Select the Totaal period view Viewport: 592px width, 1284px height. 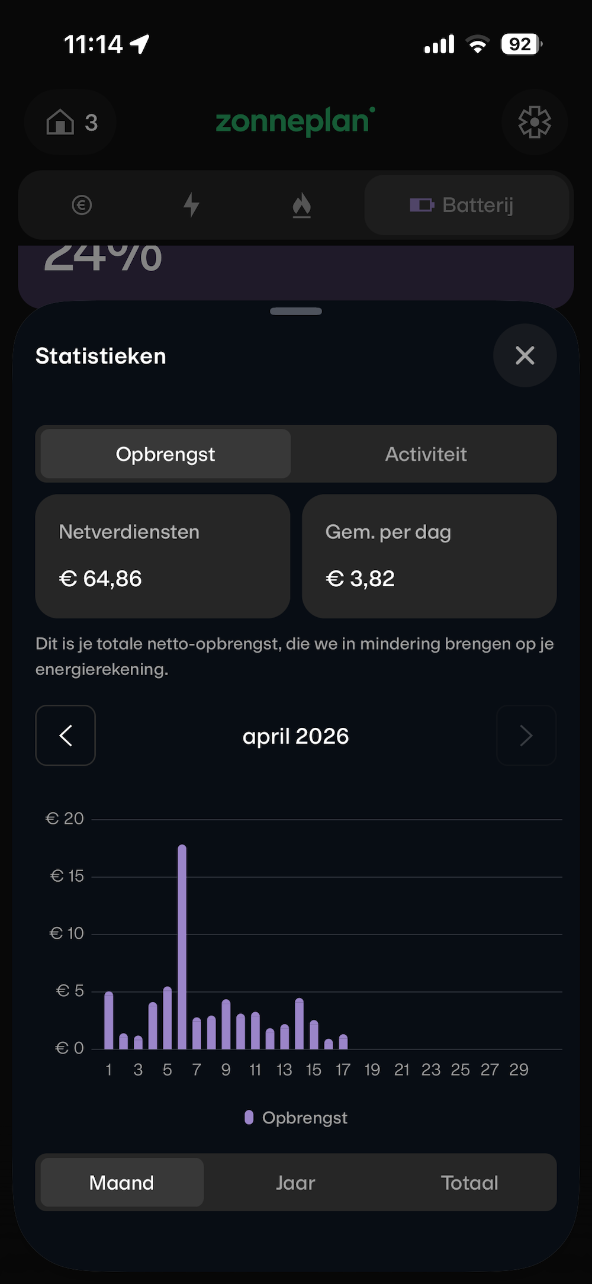(469, 1183)
